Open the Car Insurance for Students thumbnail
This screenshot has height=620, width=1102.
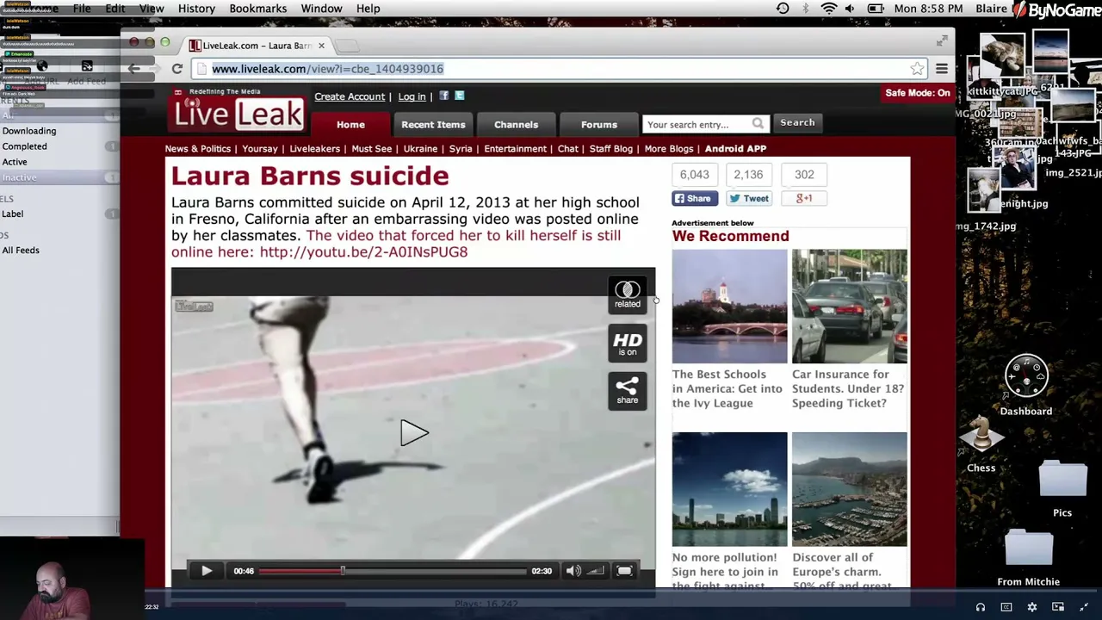[849, 307]
